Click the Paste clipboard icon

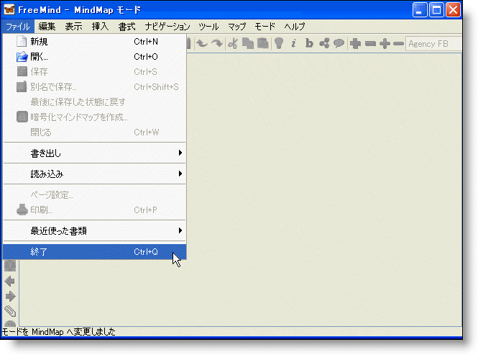click(263, 44)
